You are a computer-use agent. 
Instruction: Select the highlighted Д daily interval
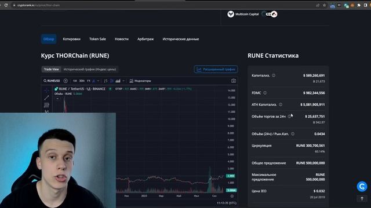[93, 81]
